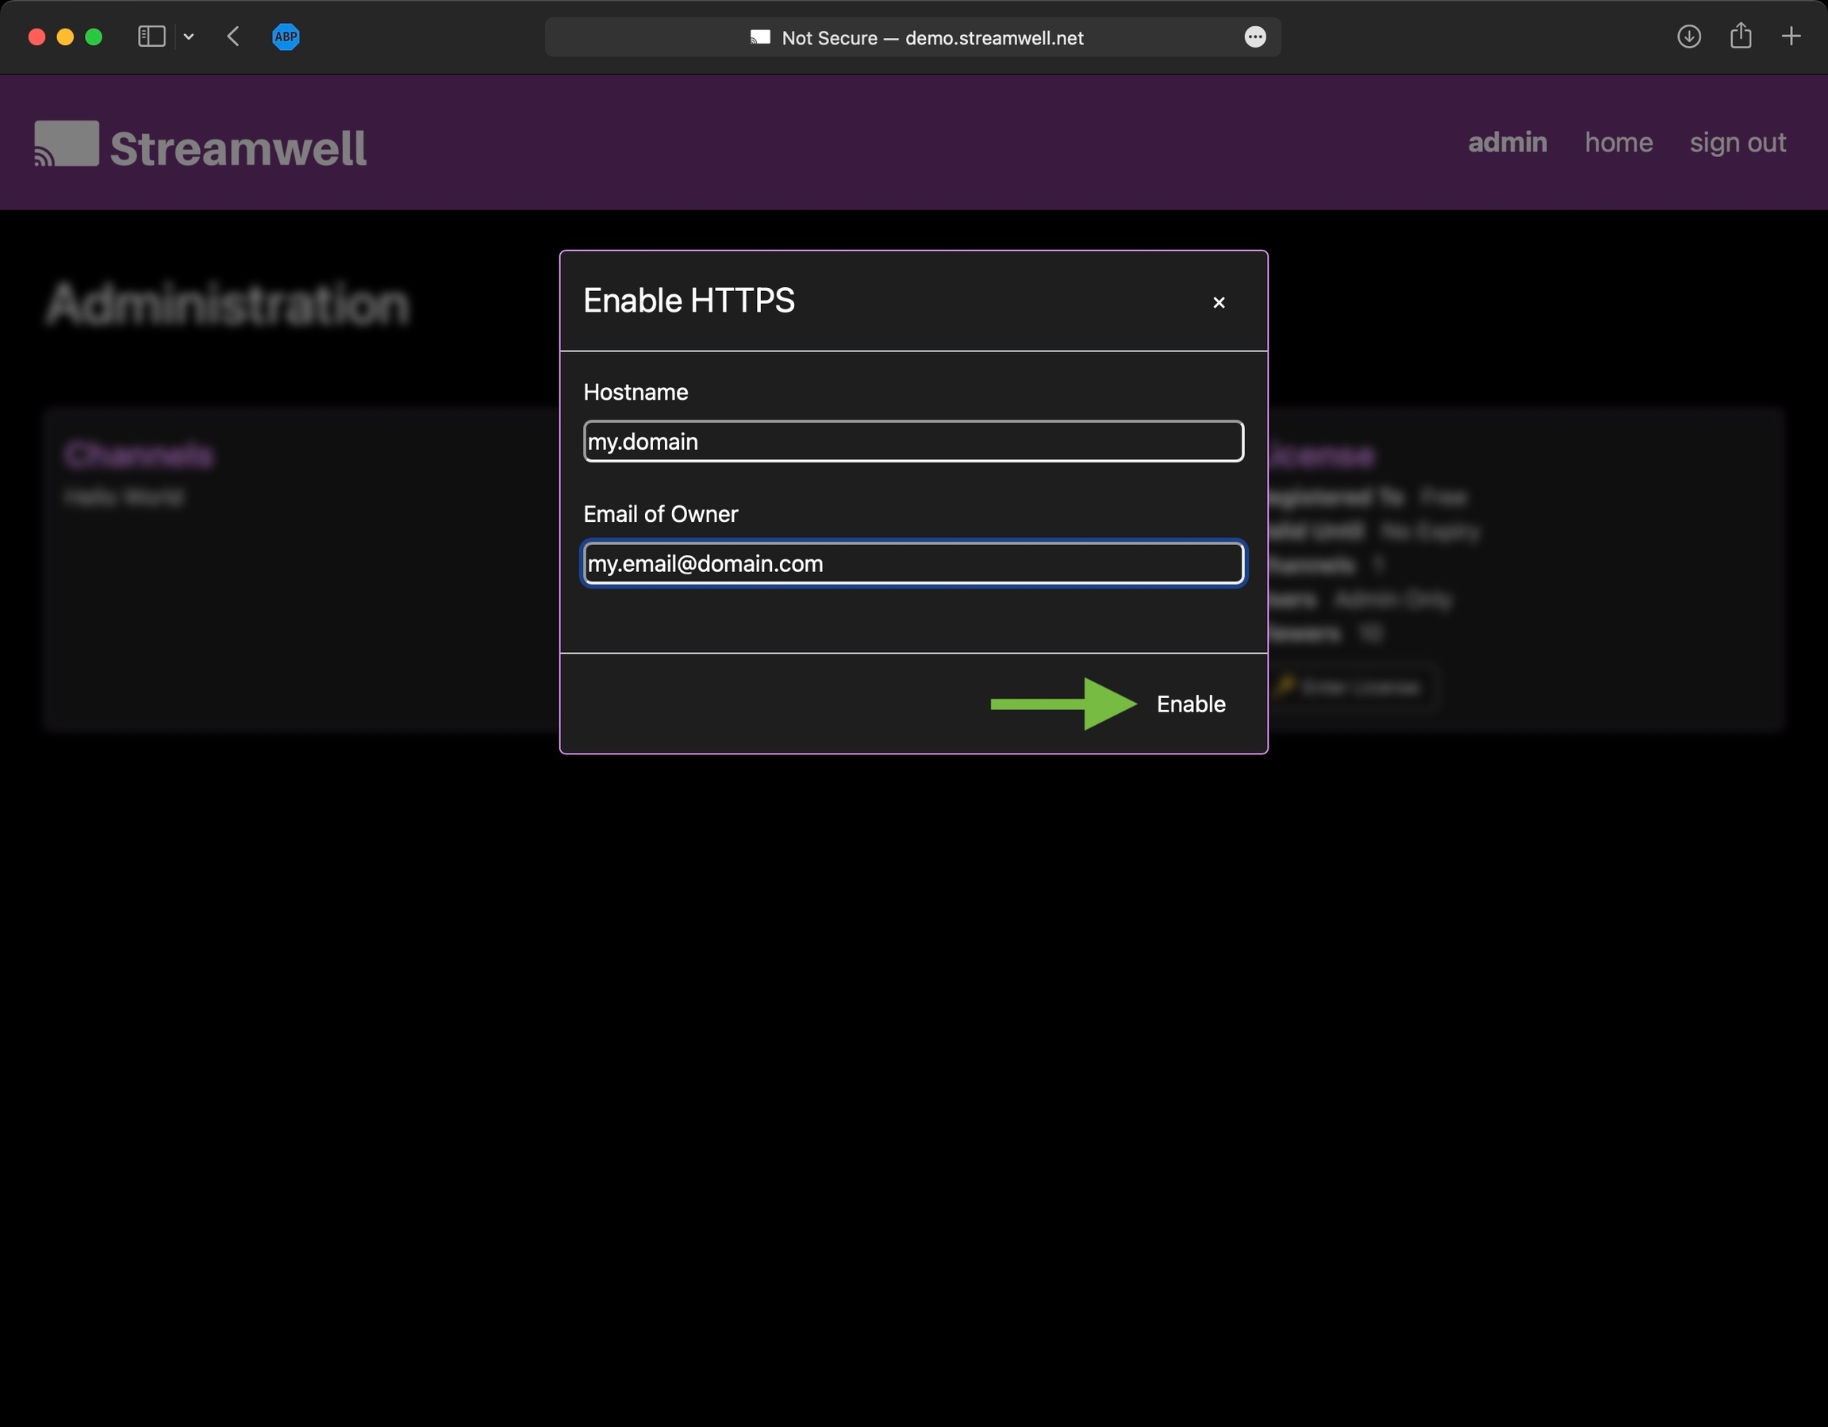Screen dimensions: 1828x1427
Task: Focus the Email of Owner field
Action: click(912, 563)
